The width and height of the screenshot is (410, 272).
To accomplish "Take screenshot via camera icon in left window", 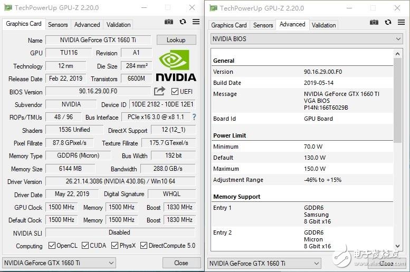I will click(169, 22).
